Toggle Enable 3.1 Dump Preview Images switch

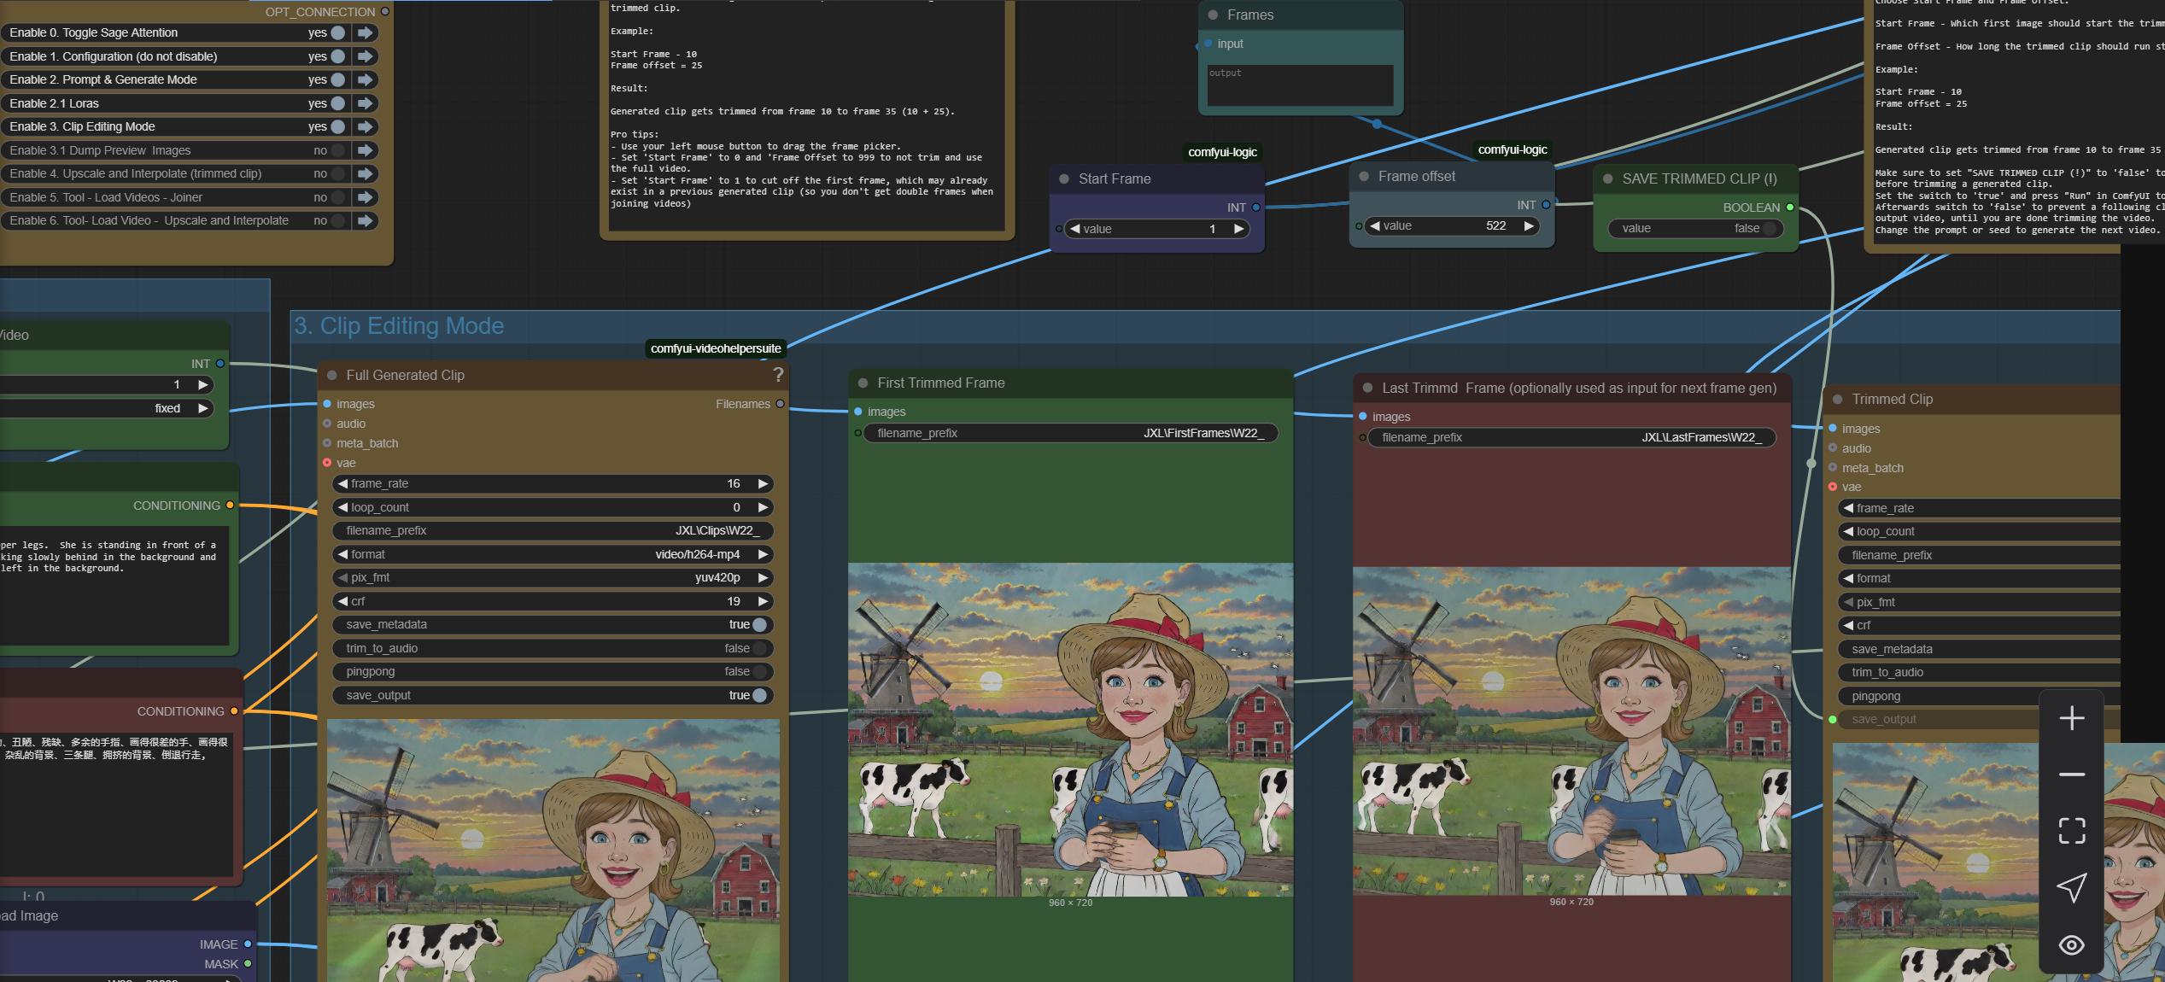338,150
